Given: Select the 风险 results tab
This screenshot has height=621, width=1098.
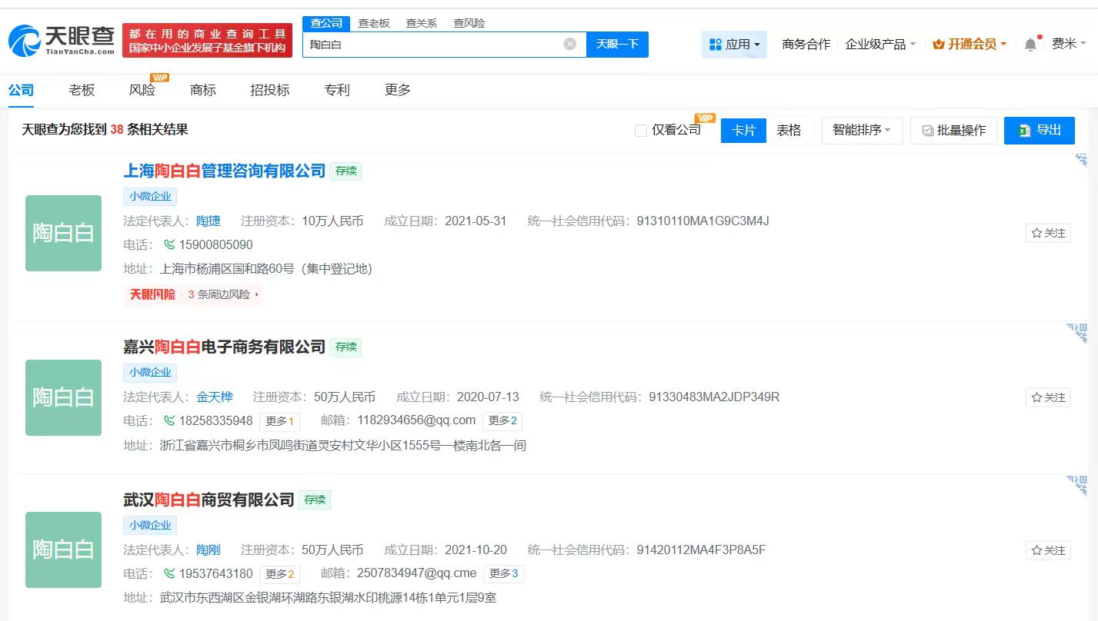Looking at the screenshot, I should pos(142,91).
